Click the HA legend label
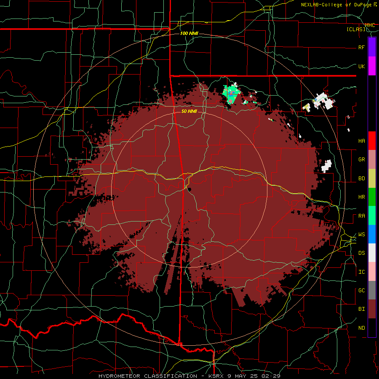 [x=361, y=141]
